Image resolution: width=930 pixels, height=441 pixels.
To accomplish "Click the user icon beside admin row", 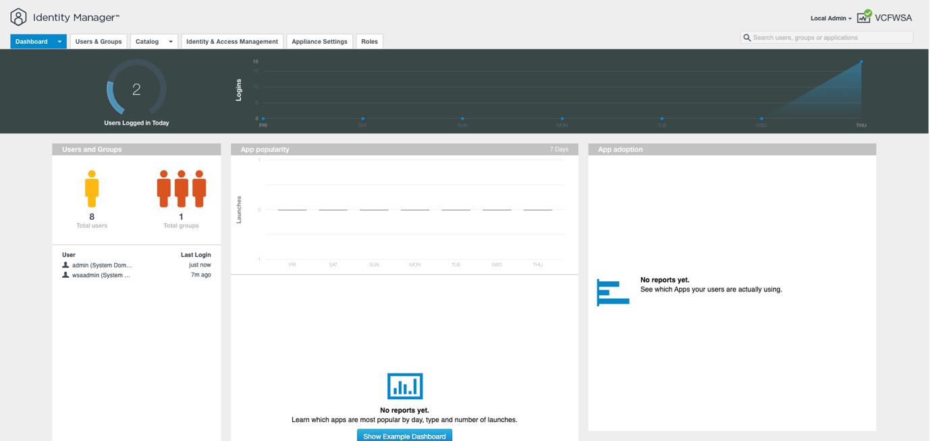I will pos(65,265).
